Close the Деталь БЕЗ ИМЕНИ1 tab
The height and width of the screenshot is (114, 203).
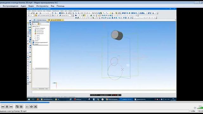coord(63,20)
